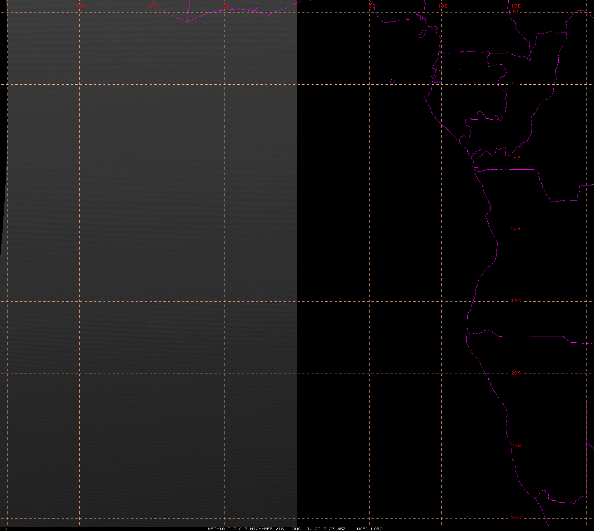Click the "5W" longitude label
The width and height of the screenshot is (594, 531).
[227, 6]
